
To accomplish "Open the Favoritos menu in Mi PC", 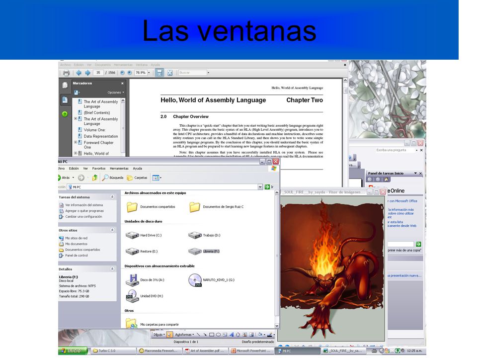I will coord(99,169).
